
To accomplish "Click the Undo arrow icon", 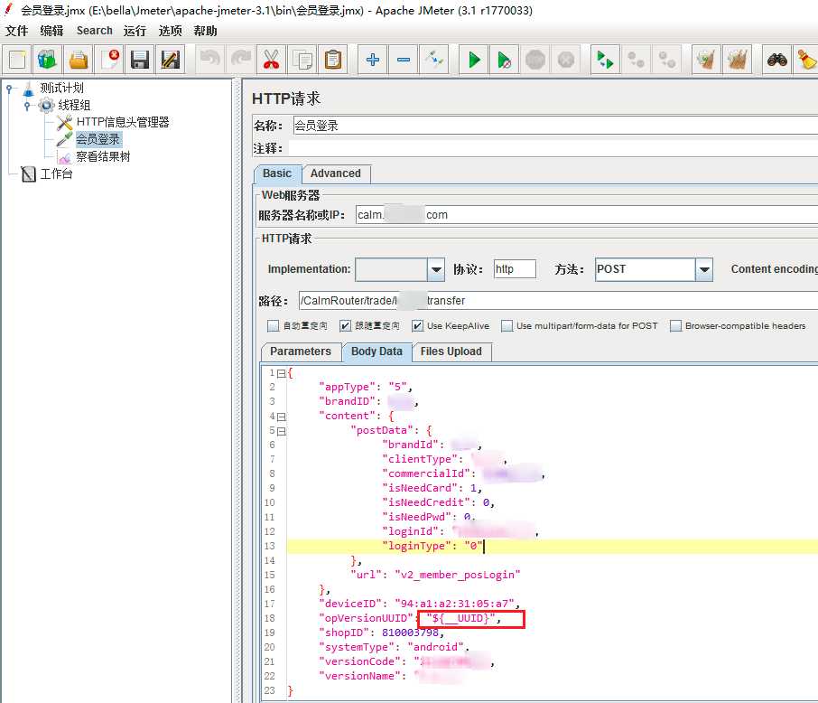I will (210, 60).
